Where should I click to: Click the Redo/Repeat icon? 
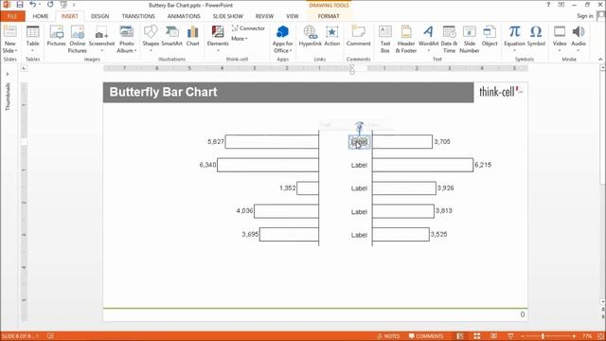click(50, 5)
